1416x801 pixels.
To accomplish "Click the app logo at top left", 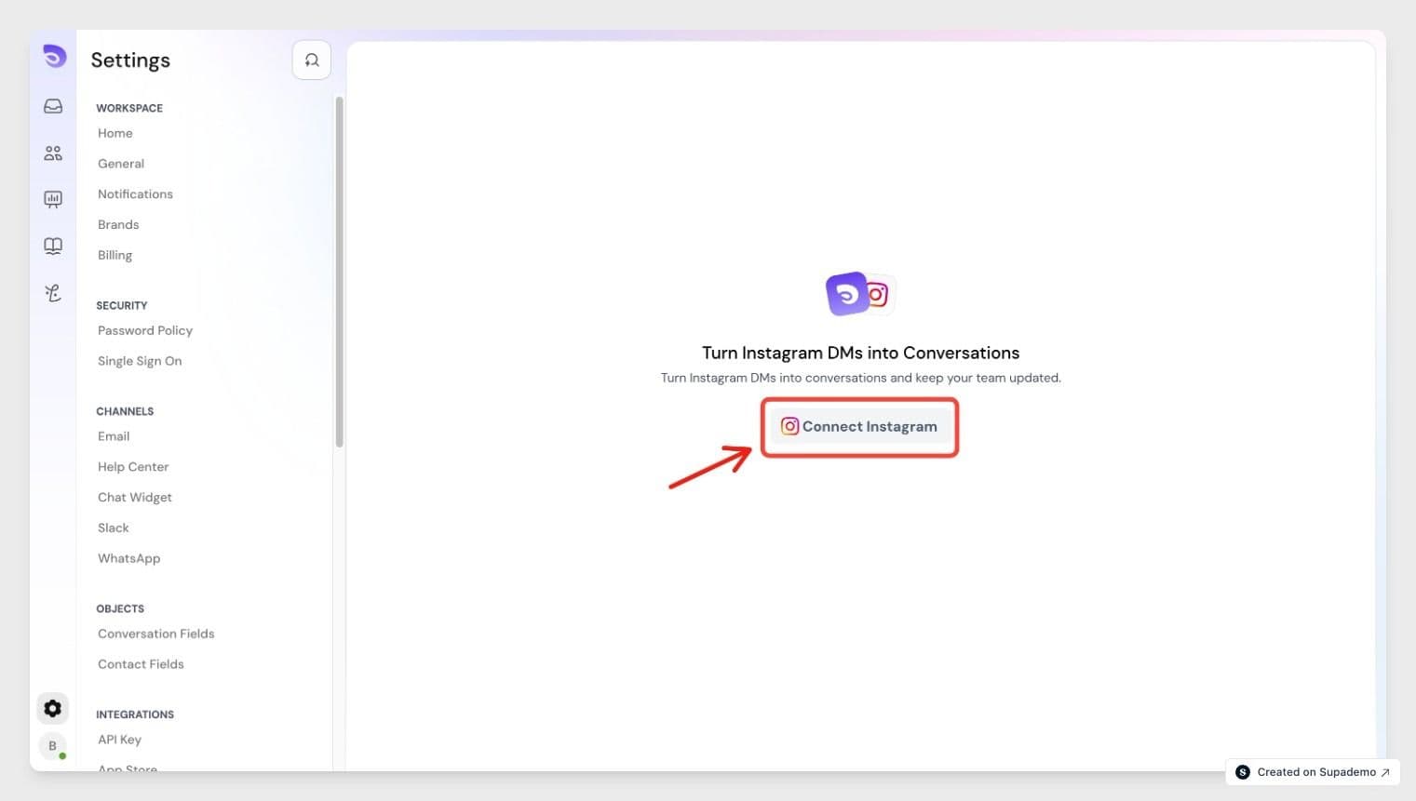I will (54, 57).
